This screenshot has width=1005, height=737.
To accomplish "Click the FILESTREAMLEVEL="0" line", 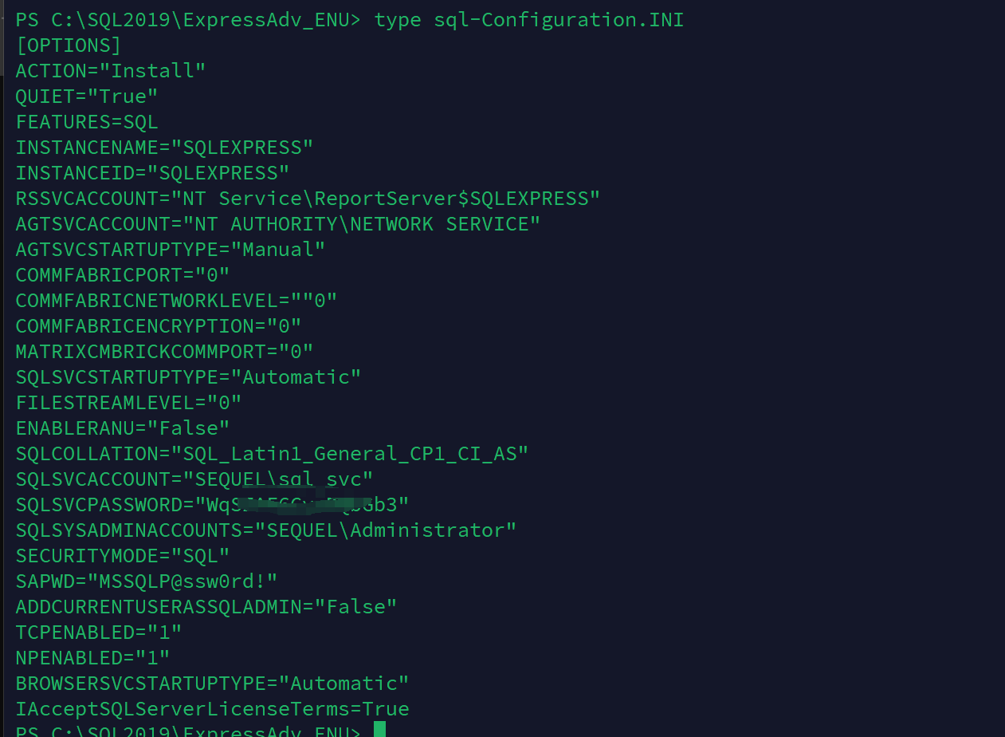I will [x=128, y=403].
